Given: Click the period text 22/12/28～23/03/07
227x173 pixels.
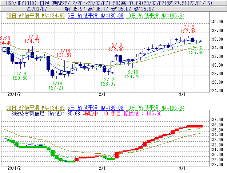Looking at the screenshot, I should tap(86, 3).
